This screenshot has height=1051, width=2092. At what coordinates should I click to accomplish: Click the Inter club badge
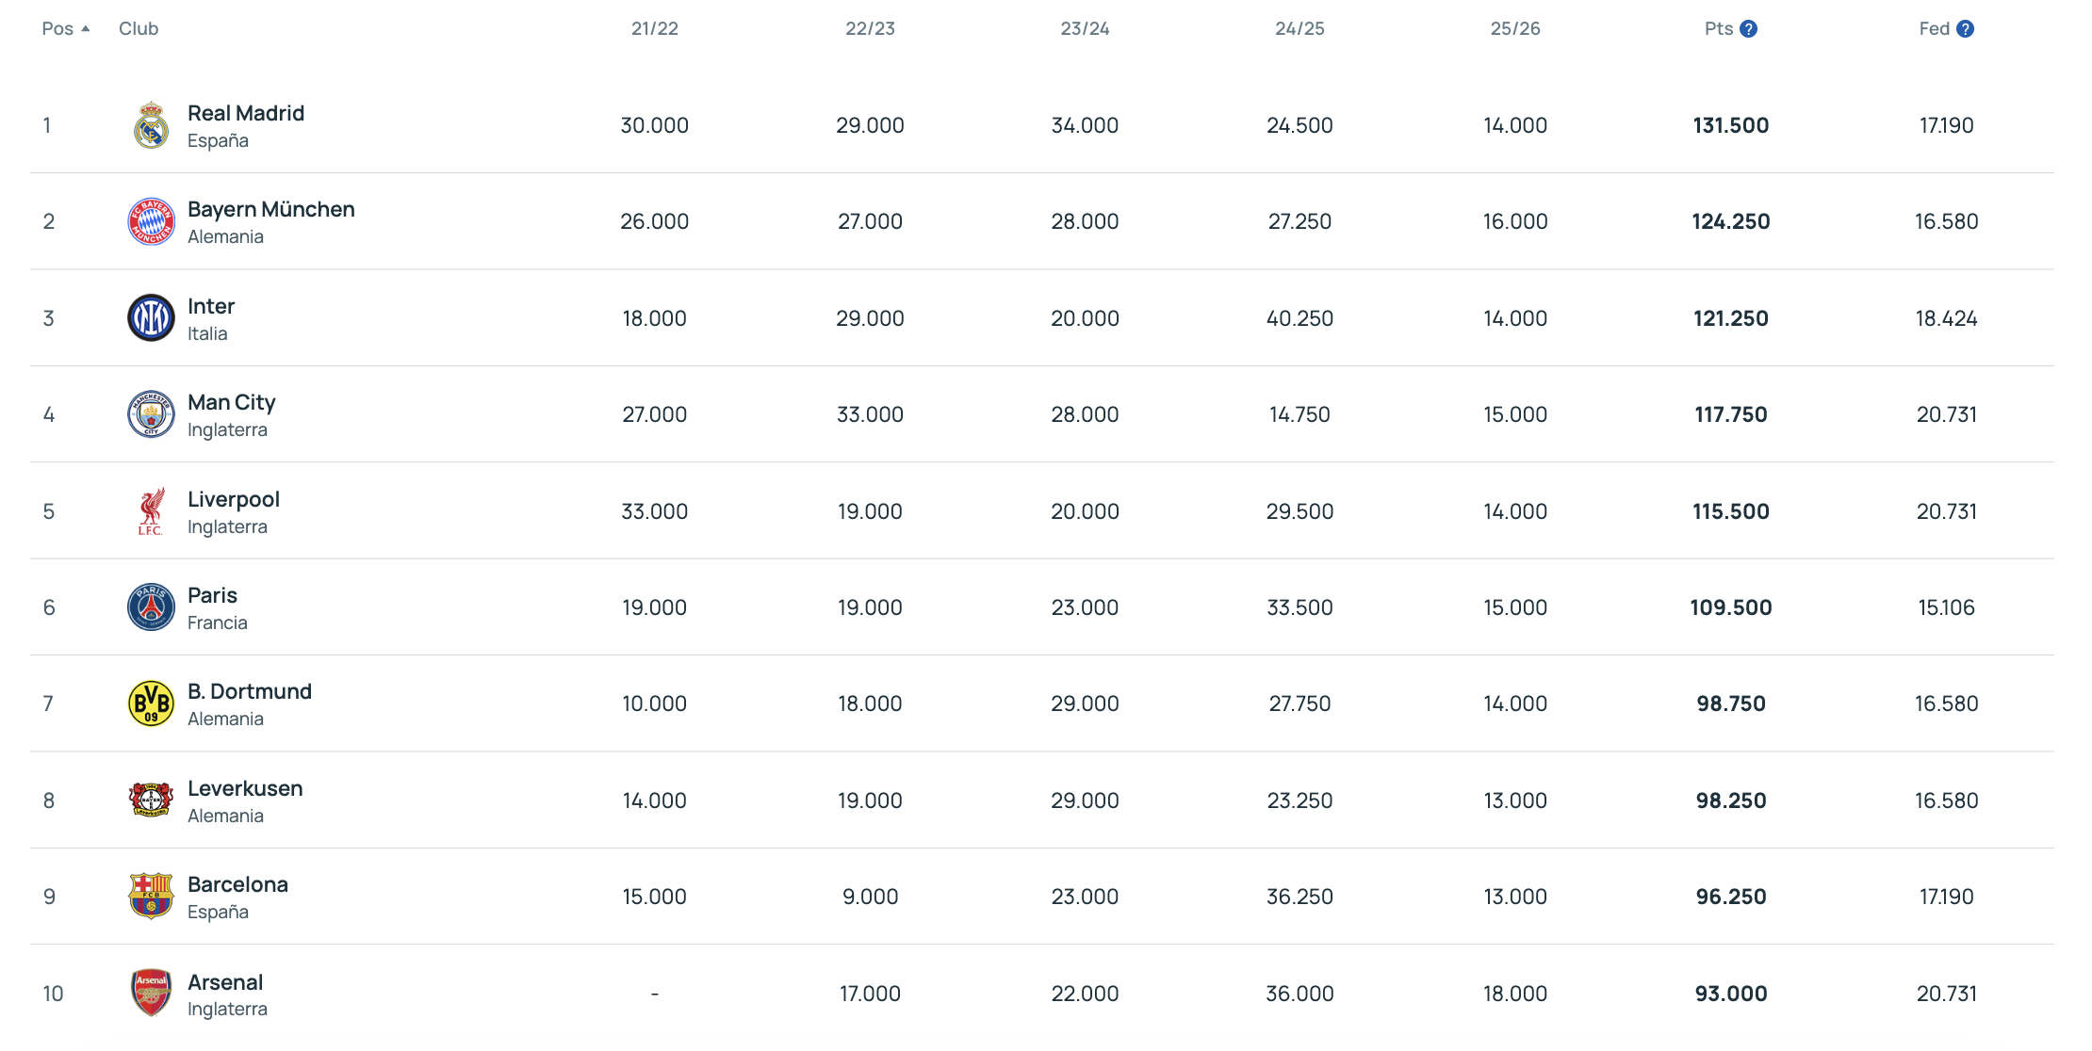[x=151, y=318]
